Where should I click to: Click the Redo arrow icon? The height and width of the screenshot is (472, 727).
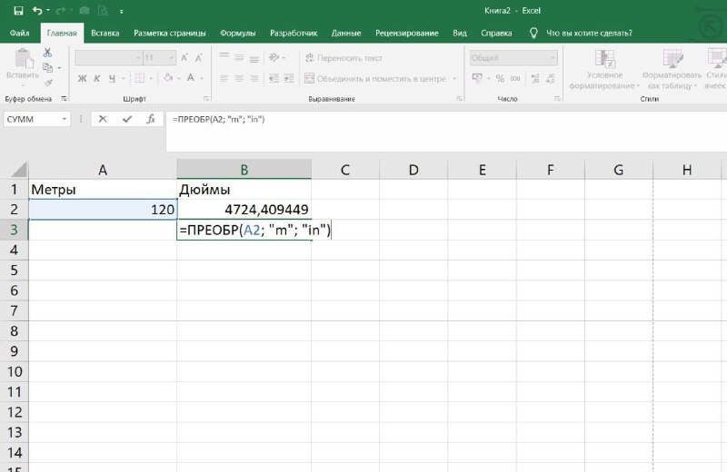pyautogui.click(x=61, y=11)
